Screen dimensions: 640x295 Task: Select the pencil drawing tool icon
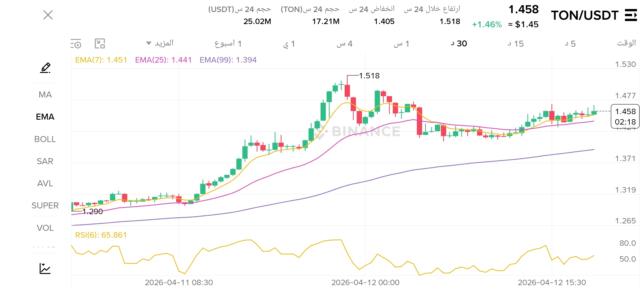(x=45, y=68)
